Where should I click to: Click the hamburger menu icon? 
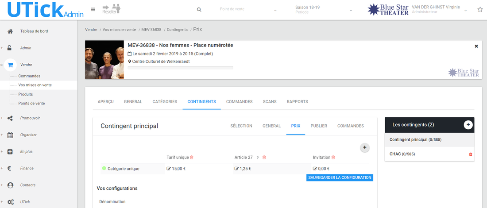click(93, 9)
